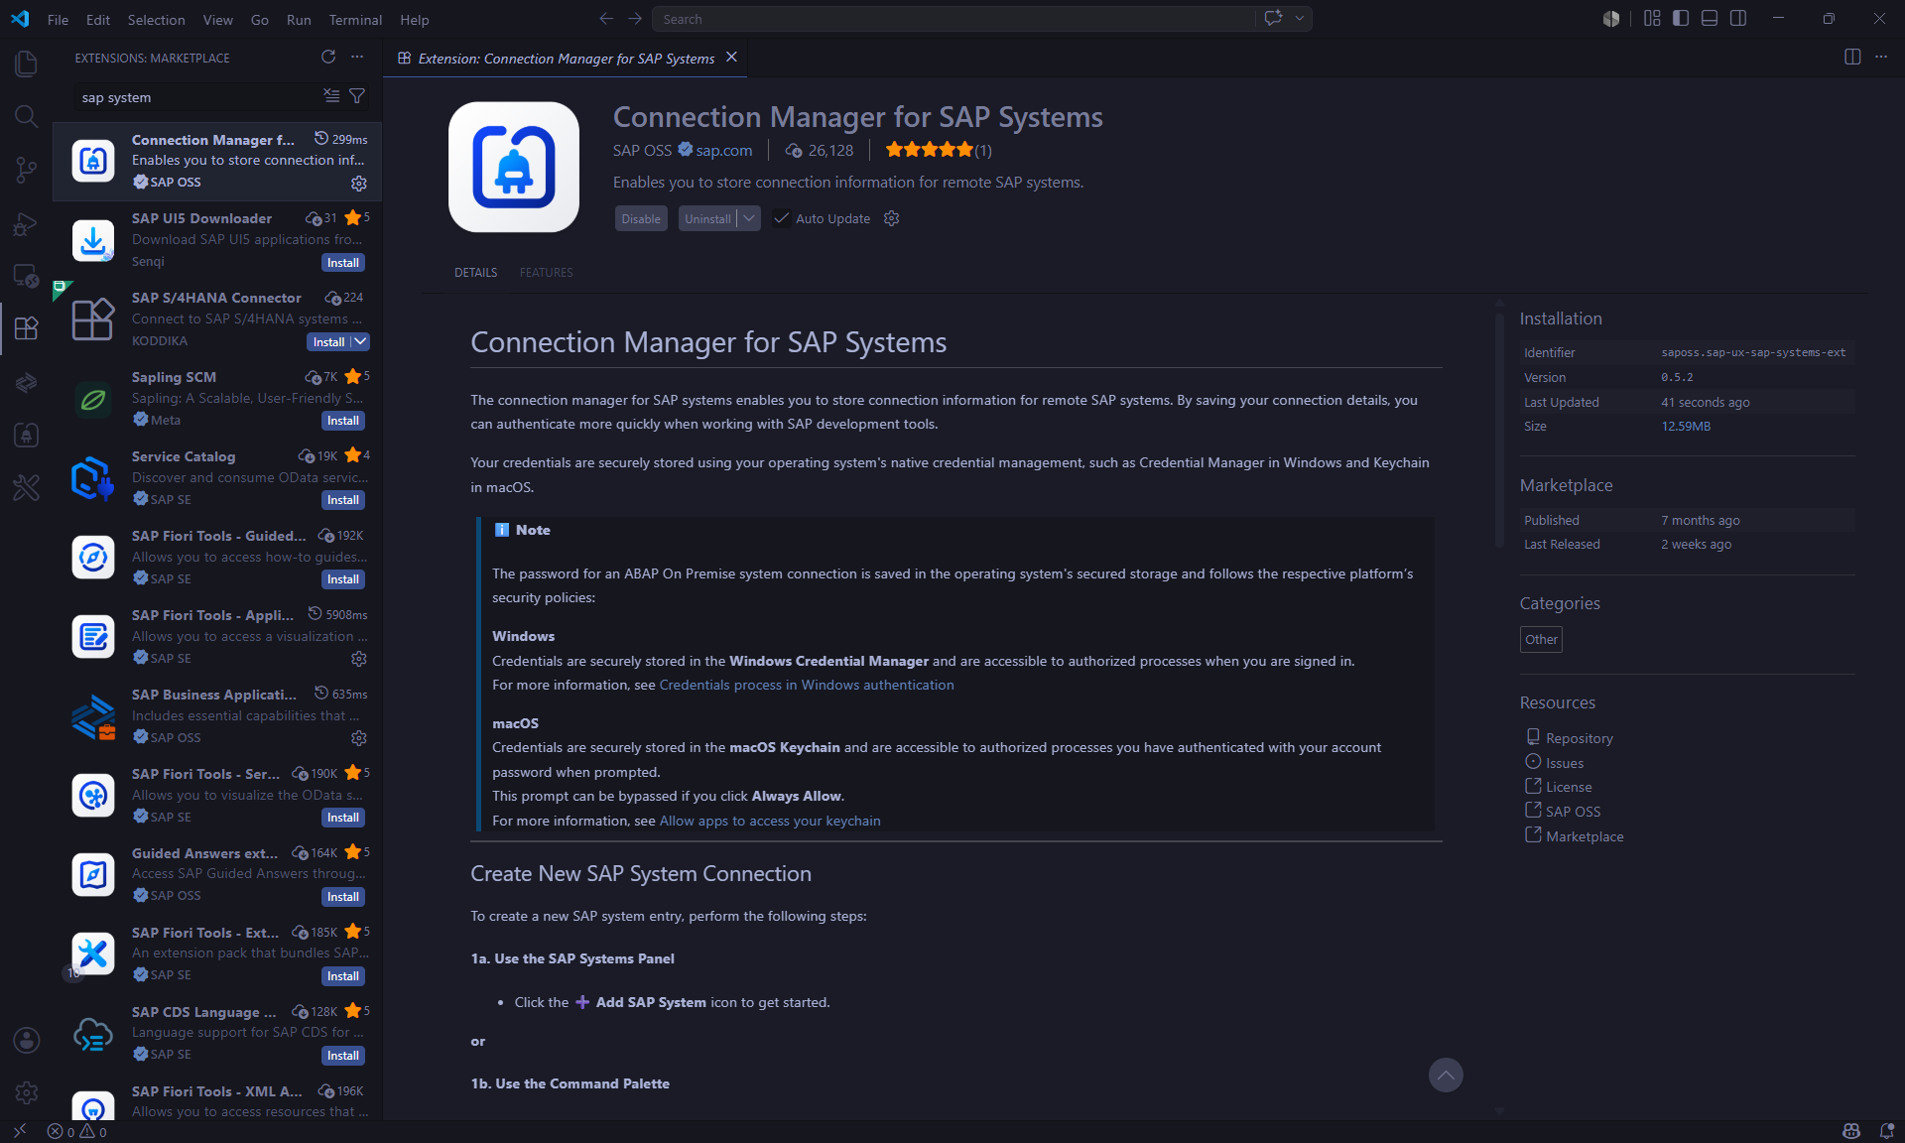Open Copilot status icon in status bar
This screenshot has height=1143, width=1905.
pyautogui.click(x=1850, y=1132)
